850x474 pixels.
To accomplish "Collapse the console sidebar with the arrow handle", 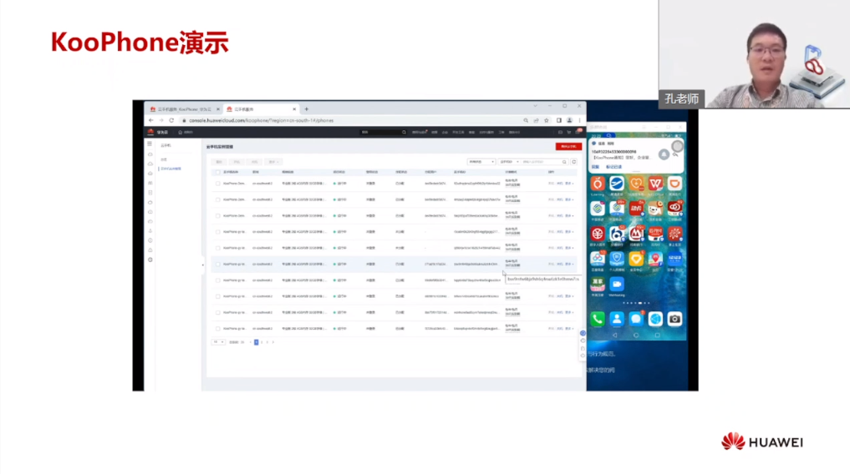I will 203,265.
